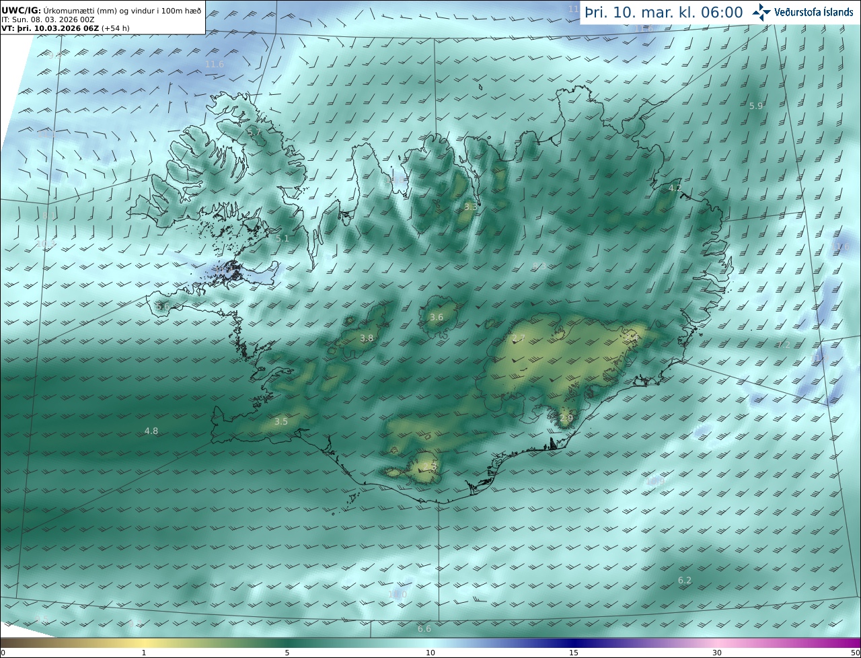Click the 3.5 value label on the map
This screenshot has height=658, width=861.
pos(281,422)
